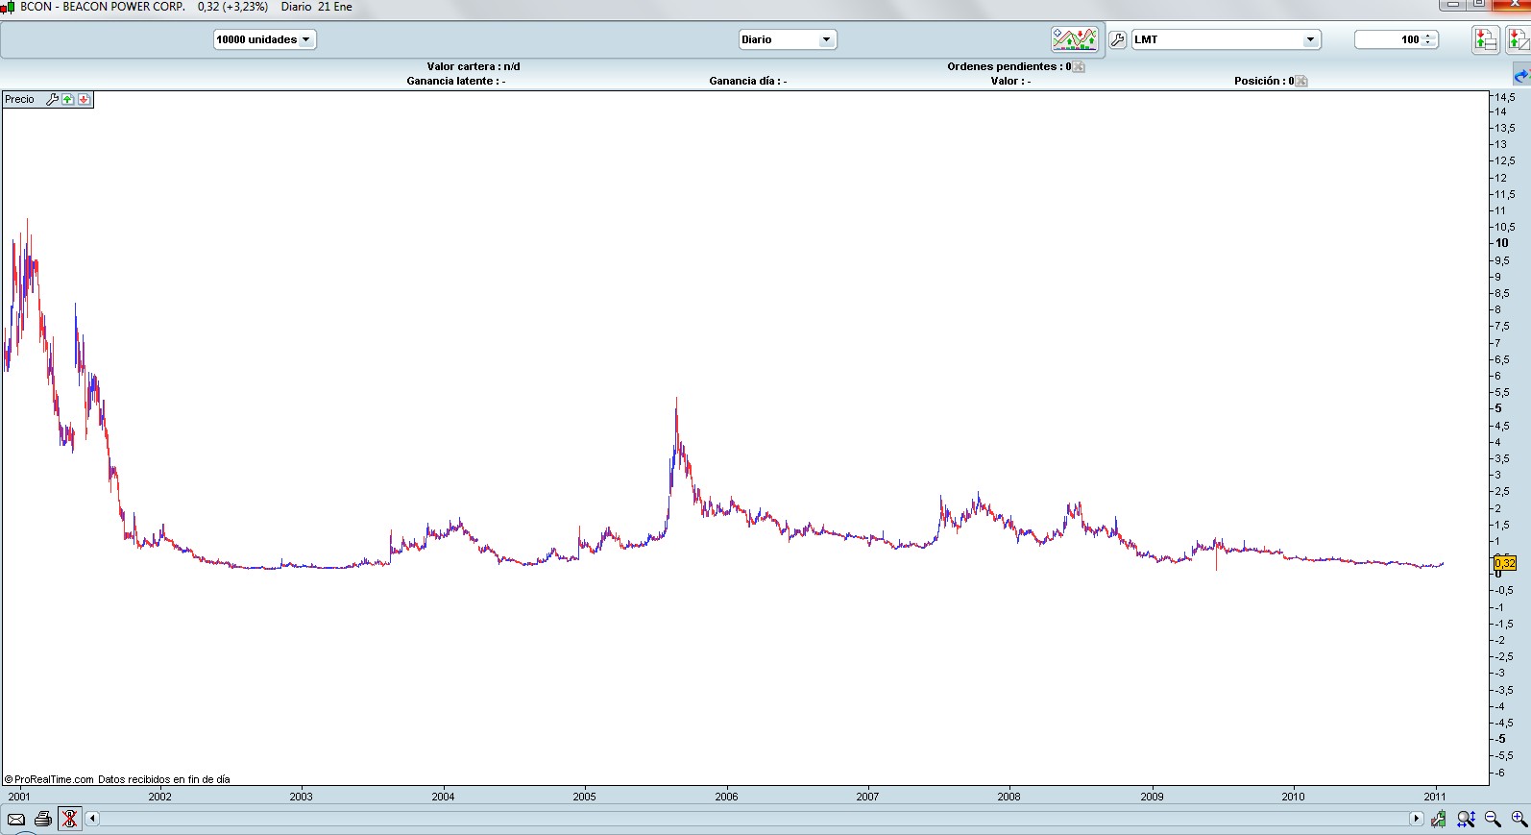
Task: Open order settings wrench next to LMT
Action: coord(1117,40)
